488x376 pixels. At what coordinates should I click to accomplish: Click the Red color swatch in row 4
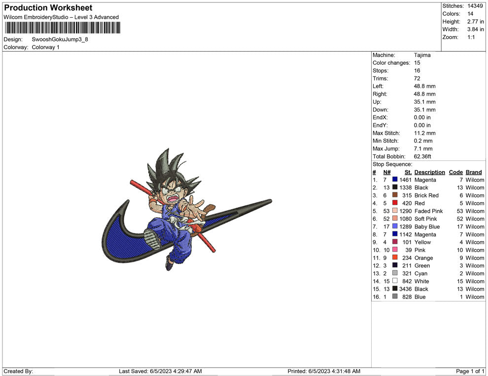click(x=395, y=203)
